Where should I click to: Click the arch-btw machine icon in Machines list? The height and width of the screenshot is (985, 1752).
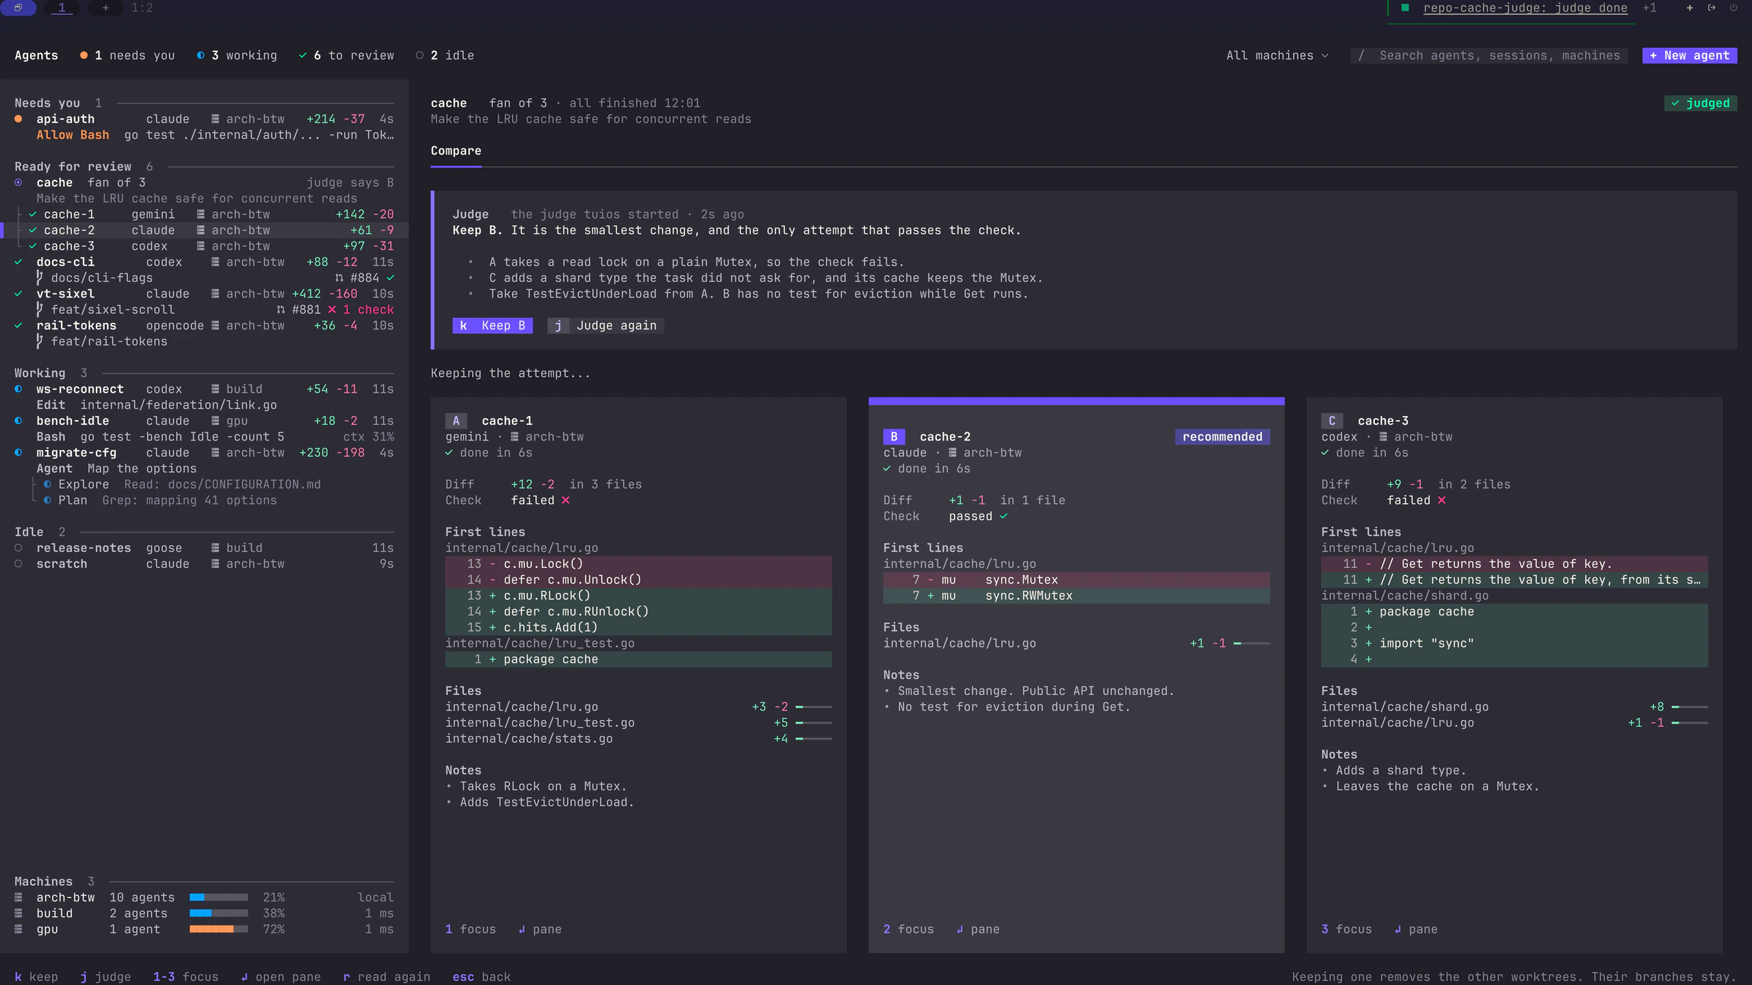(x=18, y=897)
